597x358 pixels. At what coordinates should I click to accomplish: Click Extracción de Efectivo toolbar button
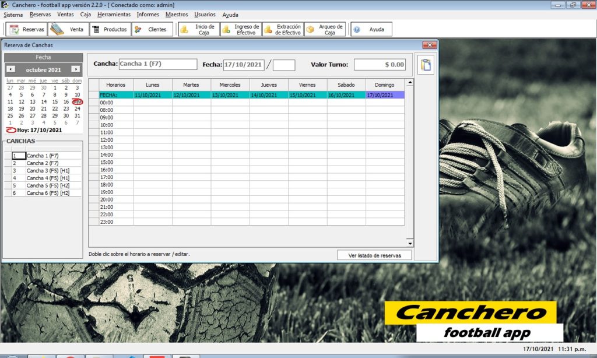283,29
